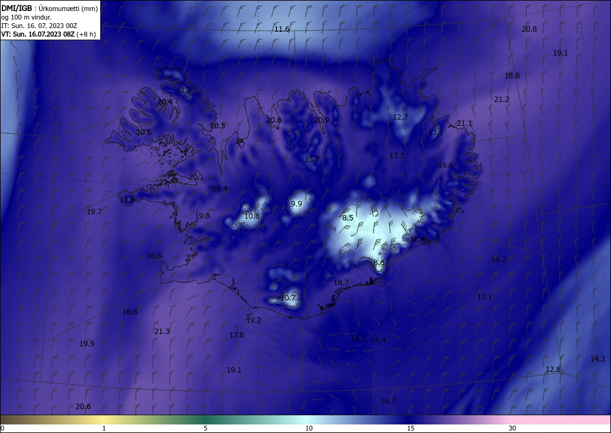Select the map value 14.7
Viewport: 611px width, 433px height.
point(358,338)
